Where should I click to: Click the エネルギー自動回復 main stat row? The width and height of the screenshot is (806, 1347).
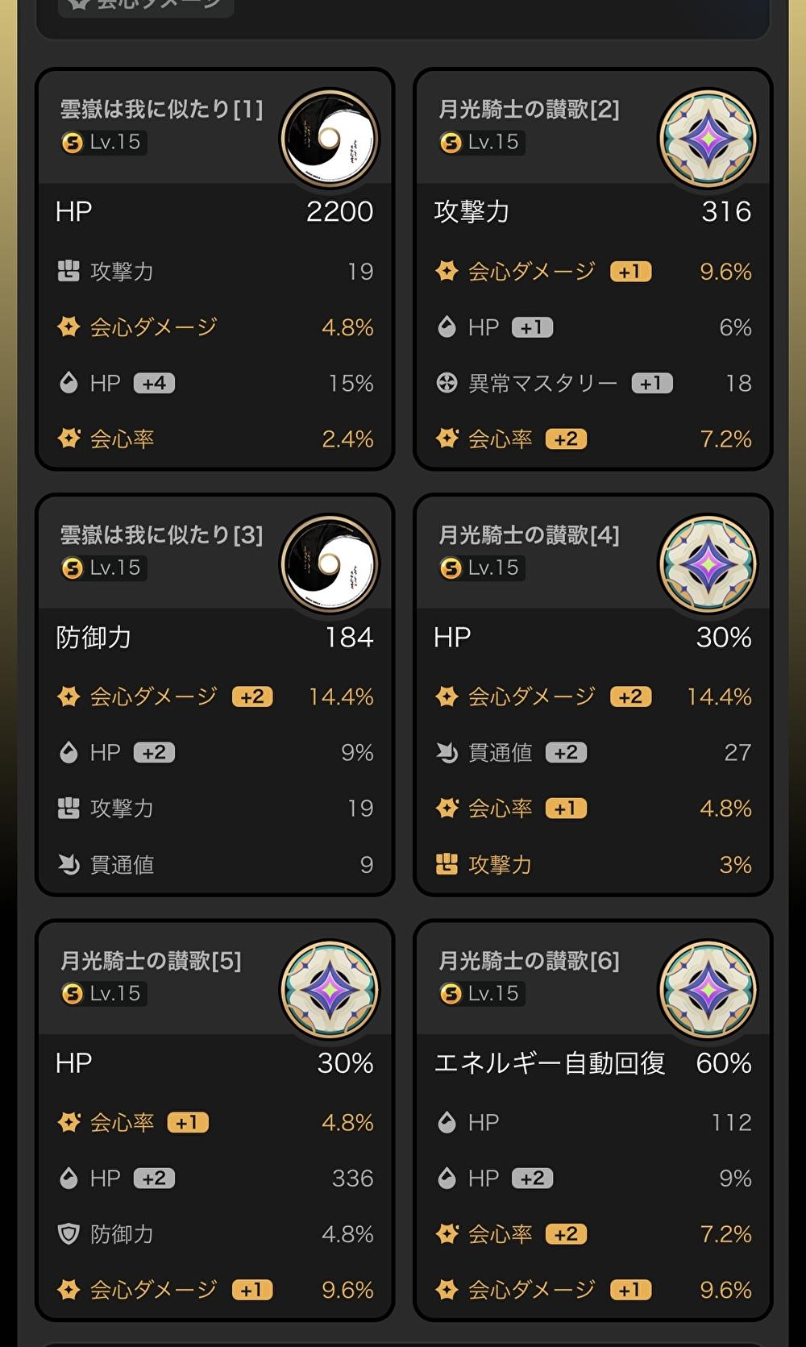tap(592, 1062)
